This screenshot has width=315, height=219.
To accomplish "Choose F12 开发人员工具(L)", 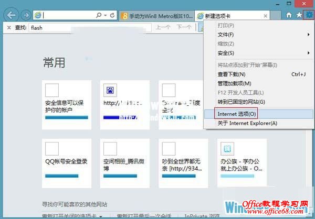I will coord(240,92).
